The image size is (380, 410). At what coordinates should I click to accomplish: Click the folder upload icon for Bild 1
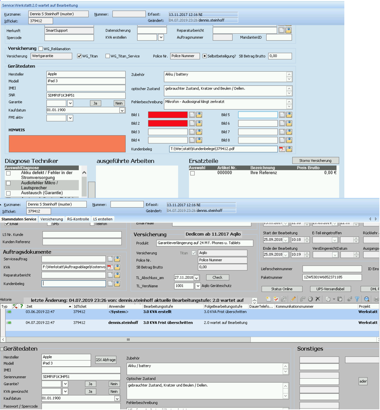click(x=199, y=115)
